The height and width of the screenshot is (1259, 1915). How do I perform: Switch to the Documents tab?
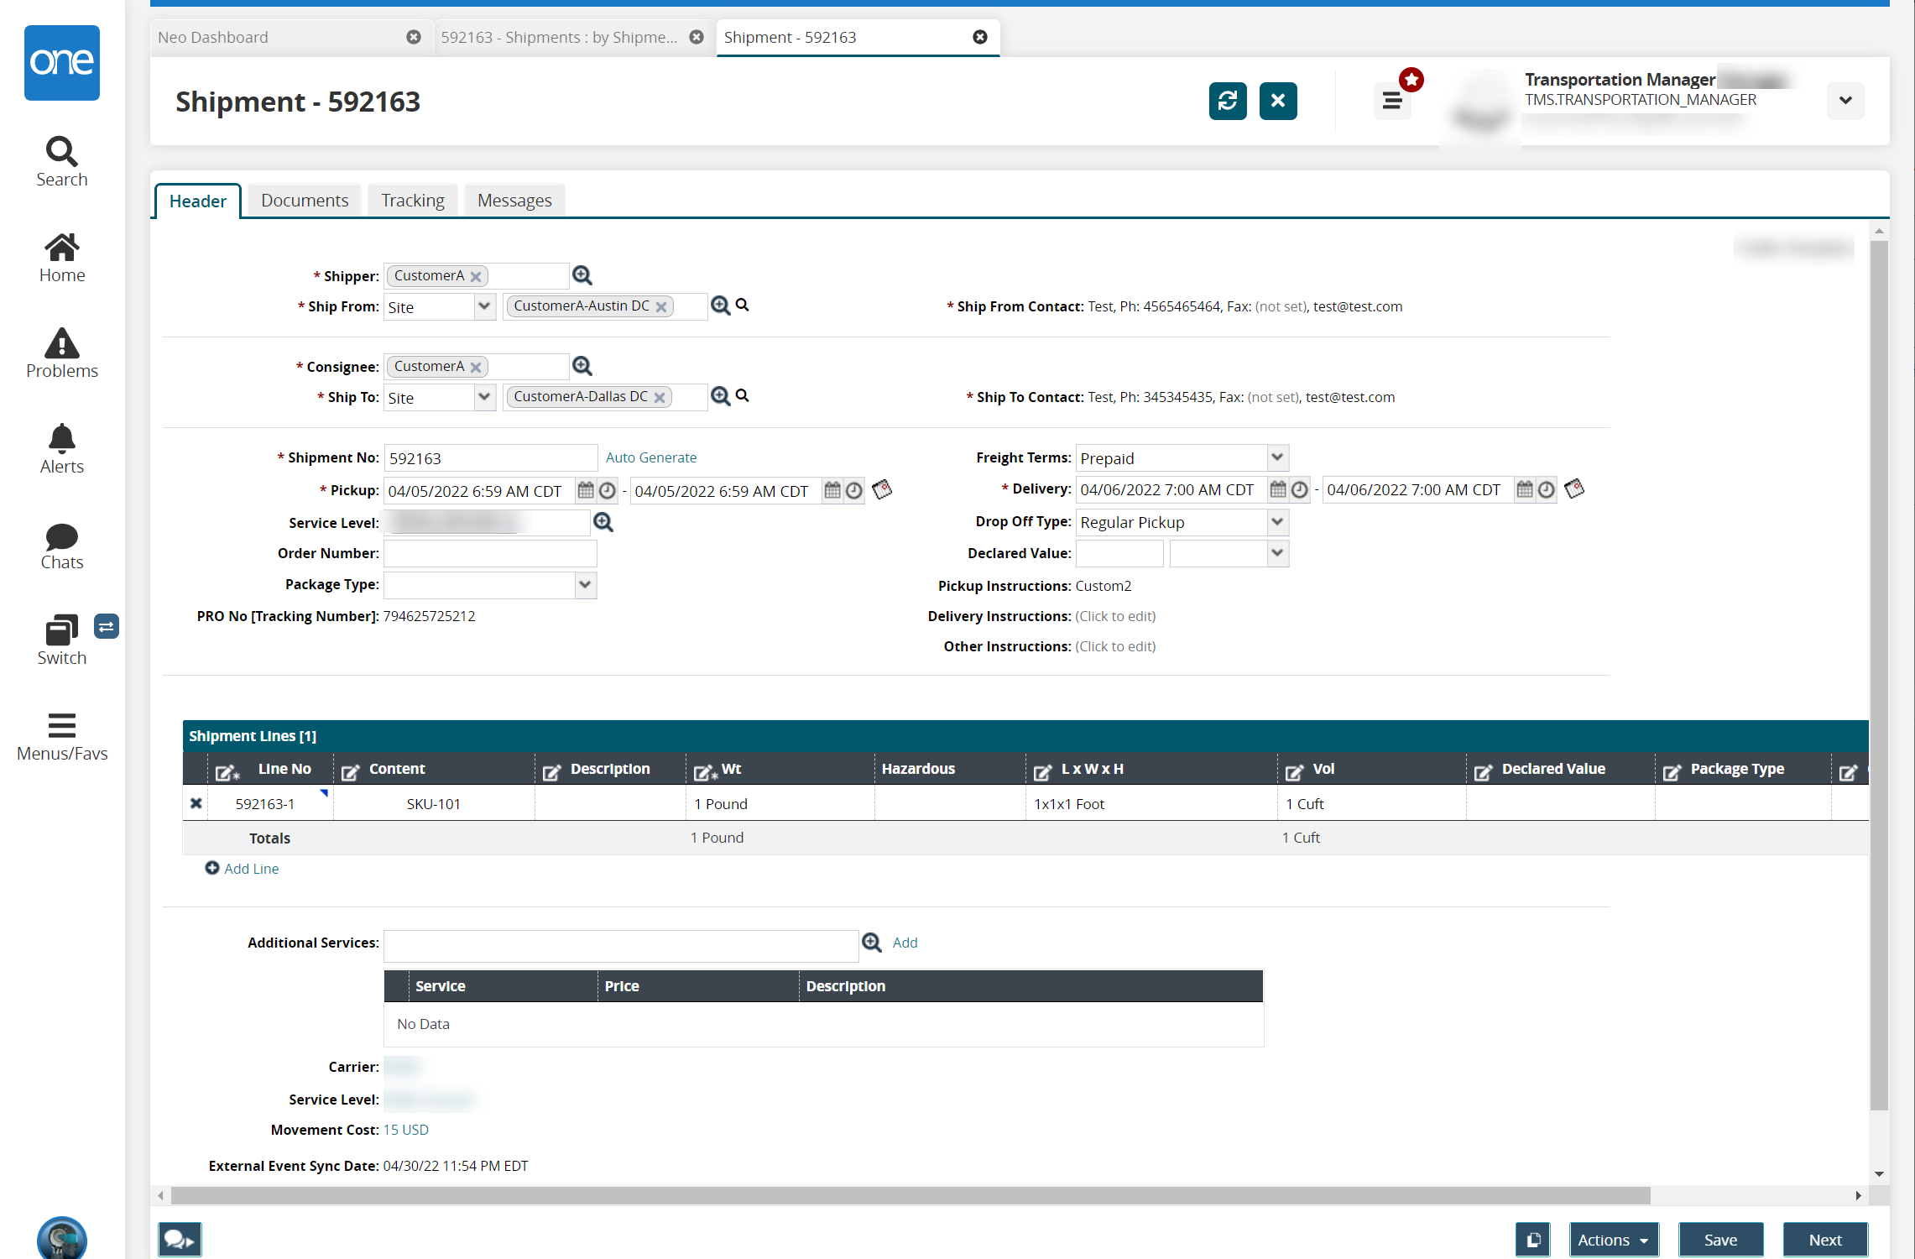click(304, 200)
